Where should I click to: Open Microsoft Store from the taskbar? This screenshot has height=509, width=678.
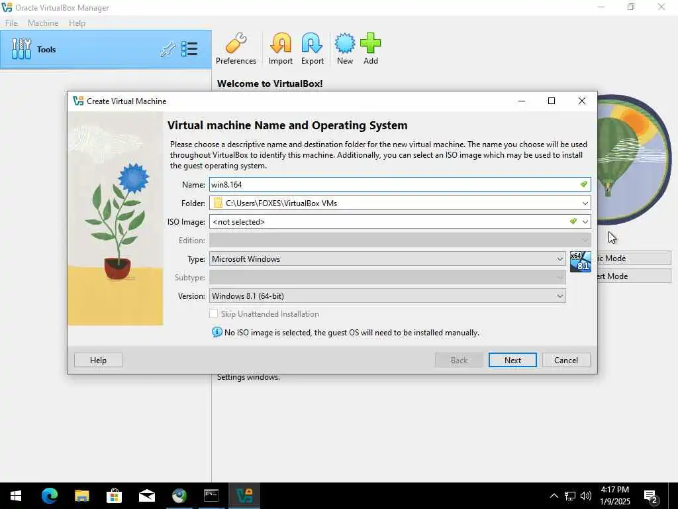click(x=114, y=496)
